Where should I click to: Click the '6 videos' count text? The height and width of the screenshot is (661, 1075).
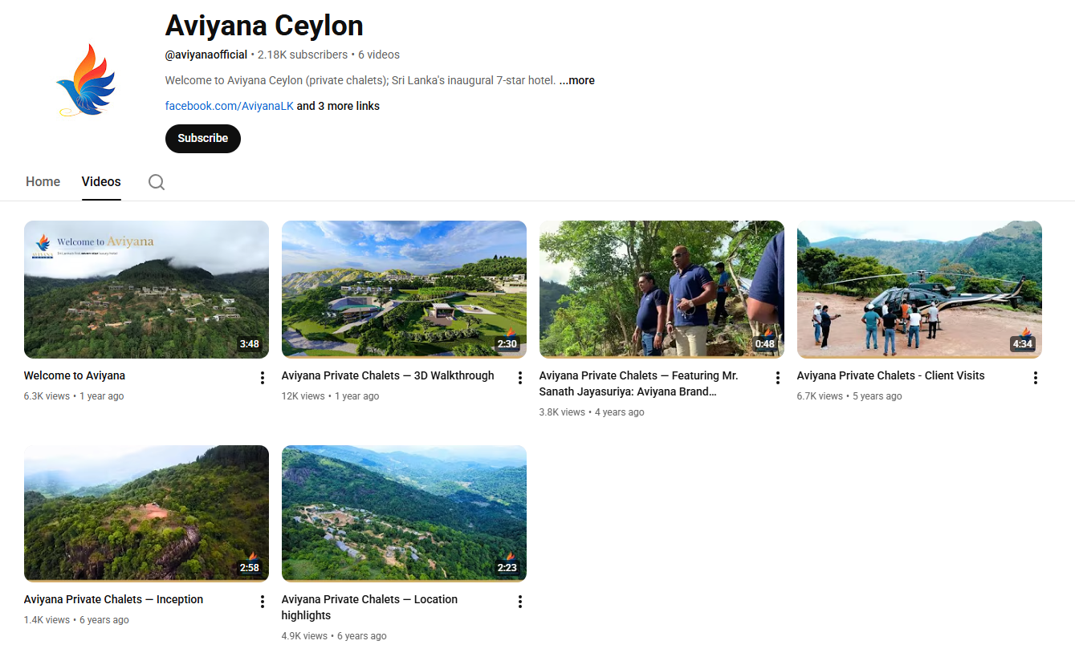pos(379,55)
